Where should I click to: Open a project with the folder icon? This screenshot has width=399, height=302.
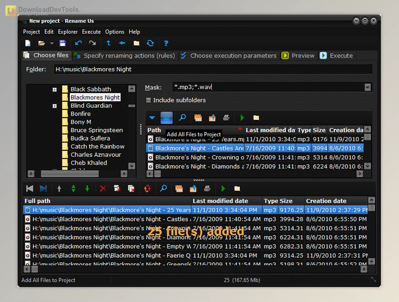tap(41, 43)
